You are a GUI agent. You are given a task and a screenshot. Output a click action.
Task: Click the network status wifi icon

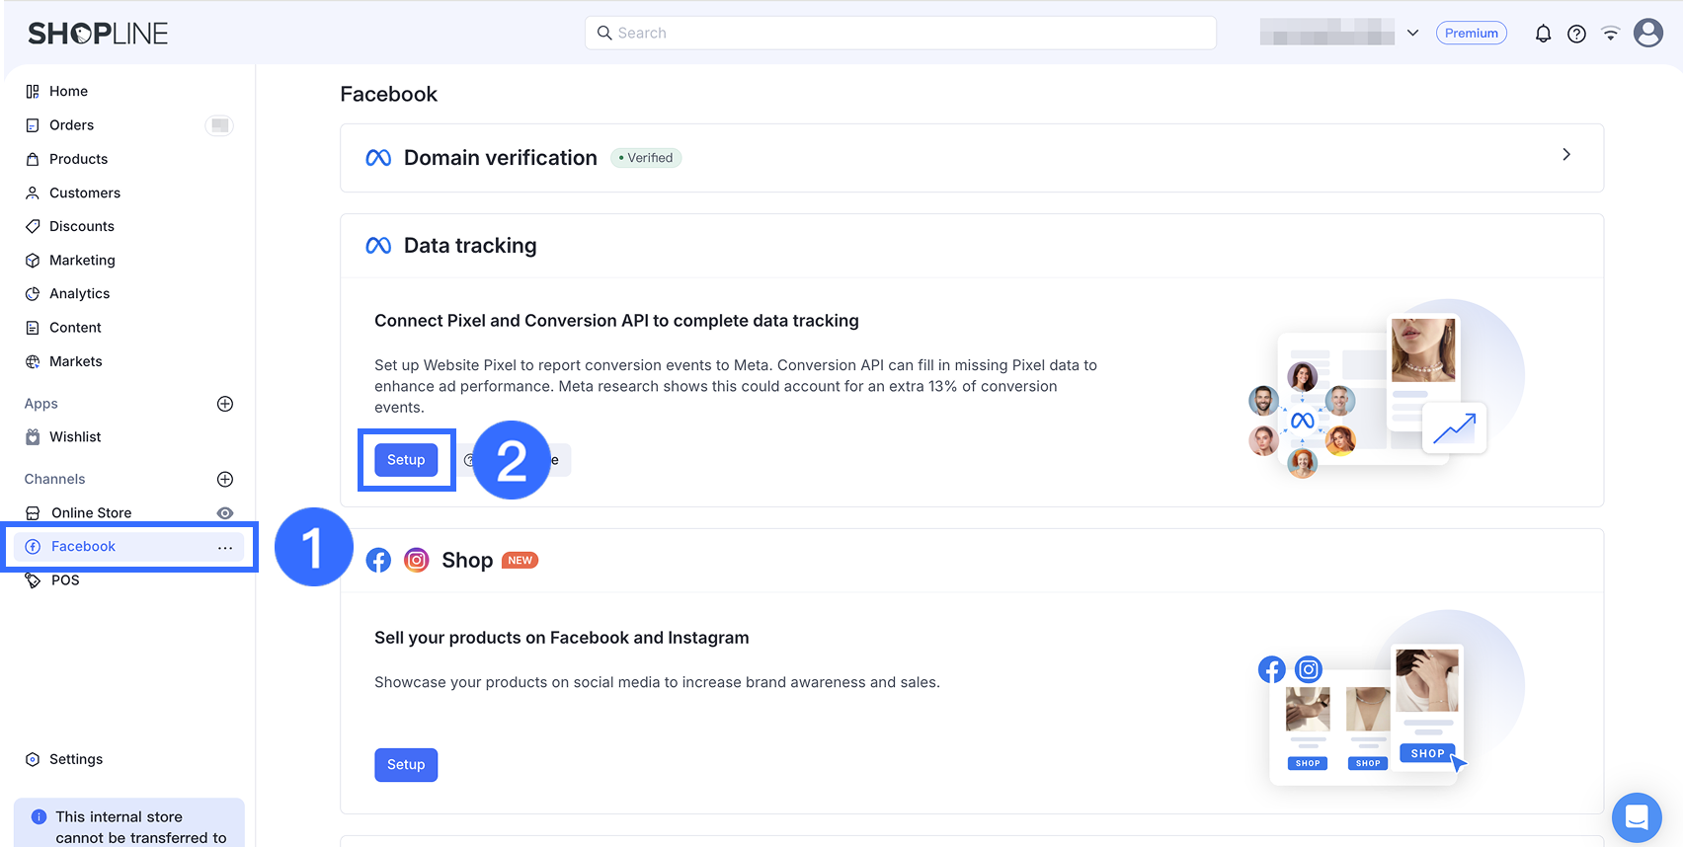pos(1610,34)
